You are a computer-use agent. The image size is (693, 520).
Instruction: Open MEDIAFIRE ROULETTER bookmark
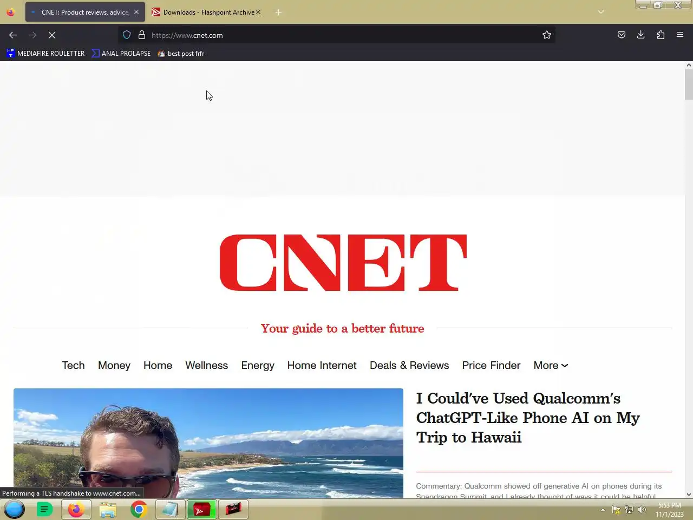[46, 53]
